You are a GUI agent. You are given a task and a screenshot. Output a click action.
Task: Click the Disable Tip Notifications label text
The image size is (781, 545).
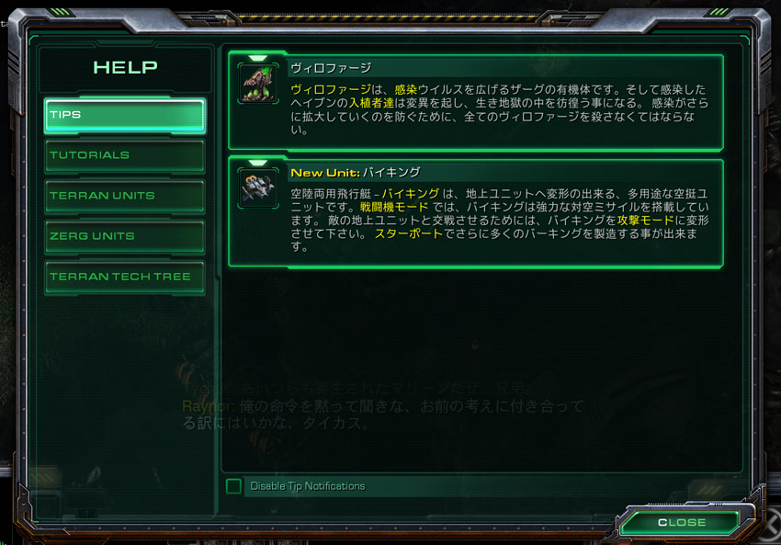[x=307, y=486]
